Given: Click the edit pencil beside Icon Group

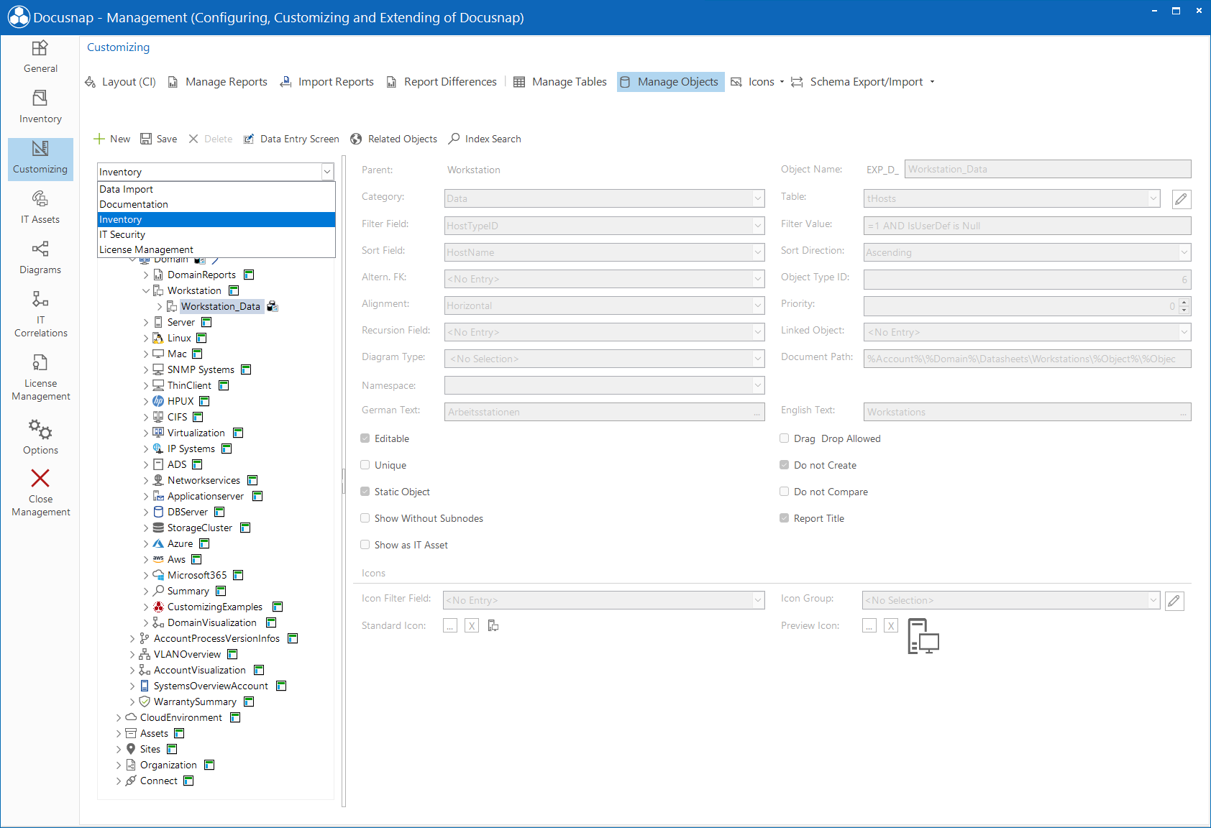Looking at the screenshot, I should (1174, 601).
